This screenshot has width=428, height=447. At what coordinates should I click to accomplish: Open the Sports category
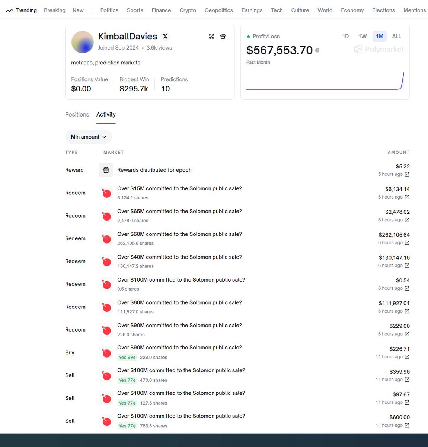(x=135, y=10)
